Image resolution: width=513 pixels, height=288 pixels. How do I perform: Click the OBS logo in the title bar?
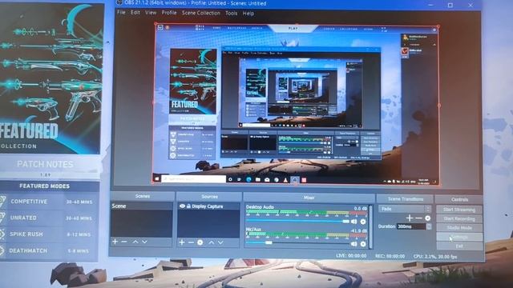coord(119,3)
